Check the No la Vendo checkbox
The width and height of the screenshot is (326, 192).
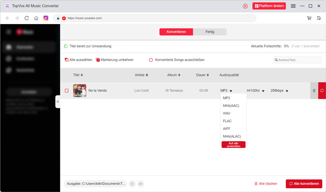(67, 90)
